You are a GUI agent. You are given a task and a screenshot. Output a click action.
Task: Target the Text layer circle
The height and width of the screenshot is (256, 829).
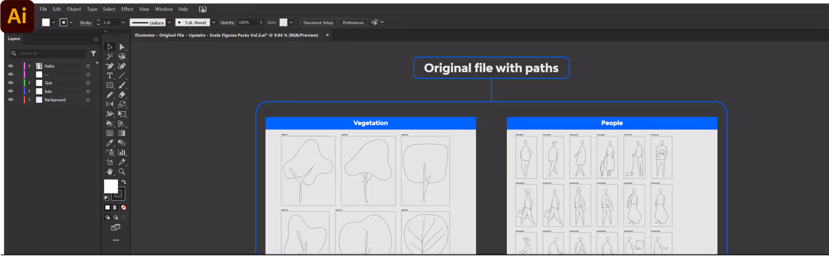[88, 83]
